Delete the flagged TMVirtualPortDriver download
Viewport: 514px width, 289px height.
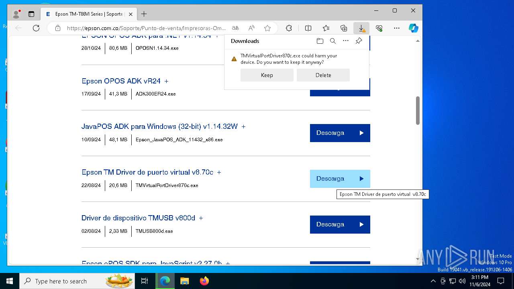click(323, 75)
